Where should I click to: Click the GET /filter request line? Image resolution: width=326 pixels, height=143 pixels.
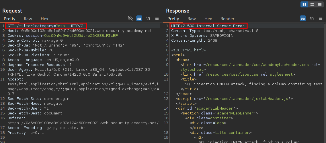[x=45, y=26]
